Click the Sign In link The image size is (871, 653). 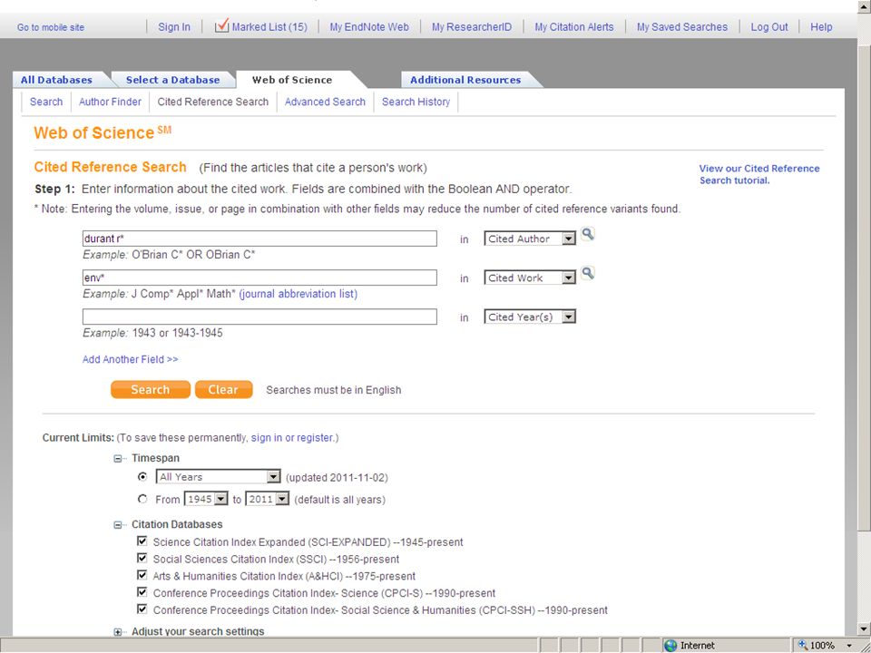(x=174, y=26)
